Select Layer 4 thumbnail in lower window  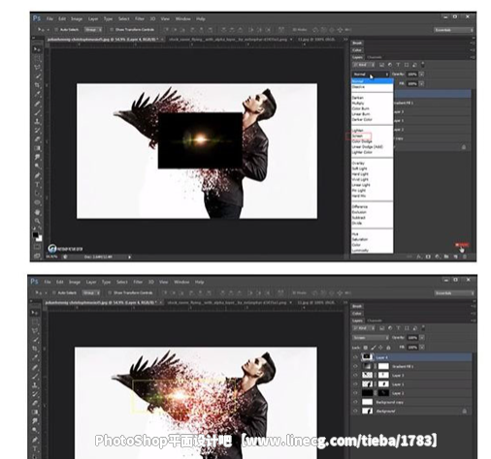(x=367, y=357)
